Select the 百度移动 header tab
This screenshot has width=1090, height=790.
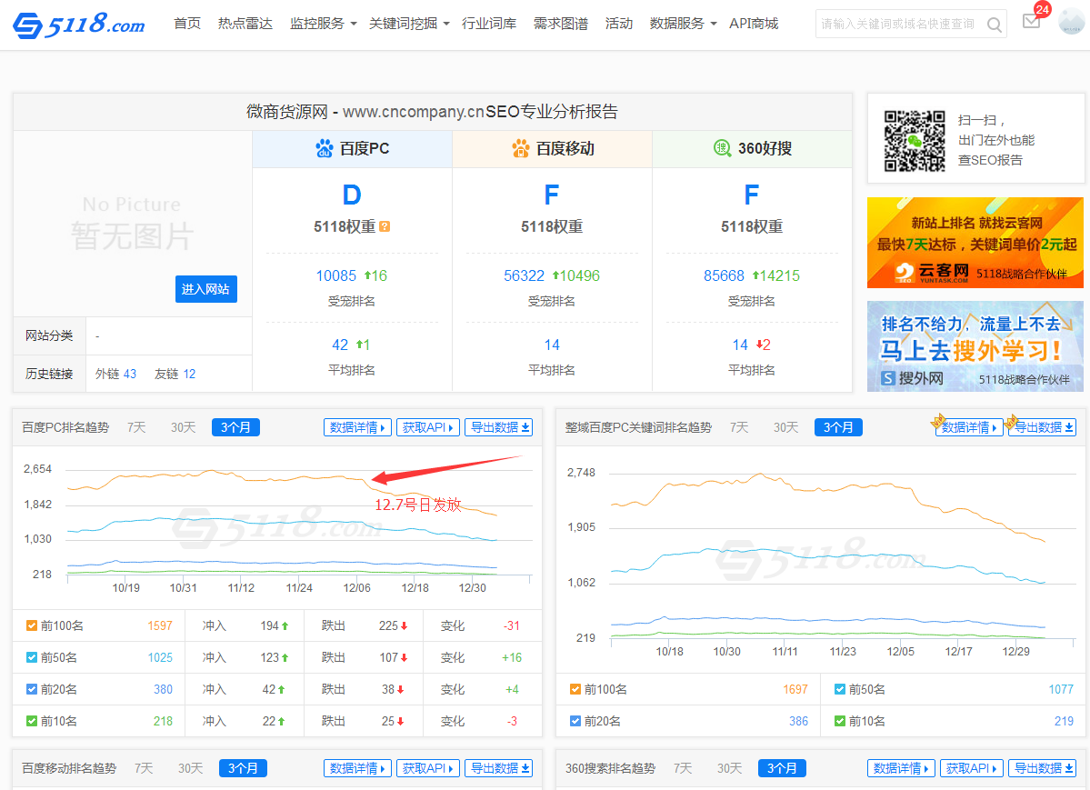pyautogui.click(x=552, y=149)
